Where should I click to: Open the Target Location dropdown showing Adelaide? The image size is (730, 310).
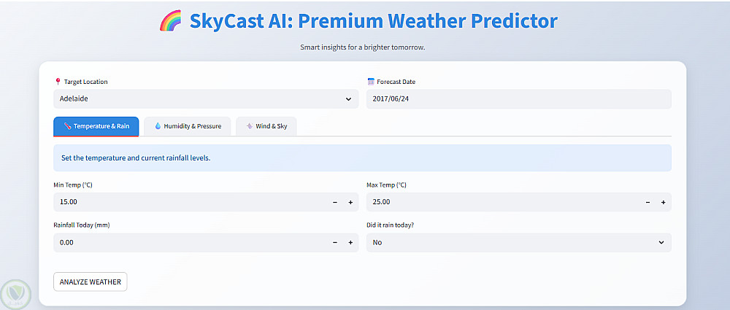[x=206, y=98]
